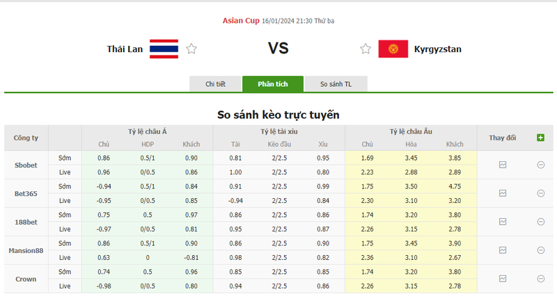Remove the Bet365 row with minus icon
557x301 pixels.
tap(540, 193)
